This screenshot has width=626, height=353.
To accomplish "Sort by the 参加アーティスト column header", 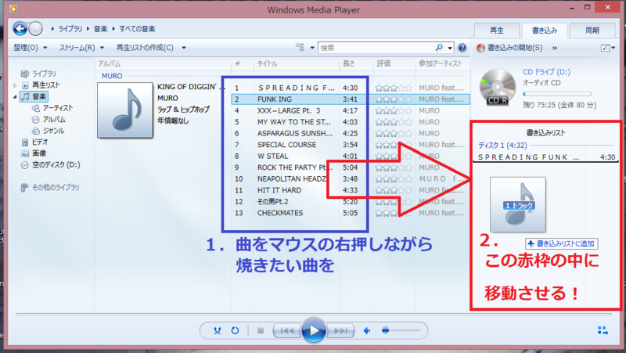I will (442, 63).
